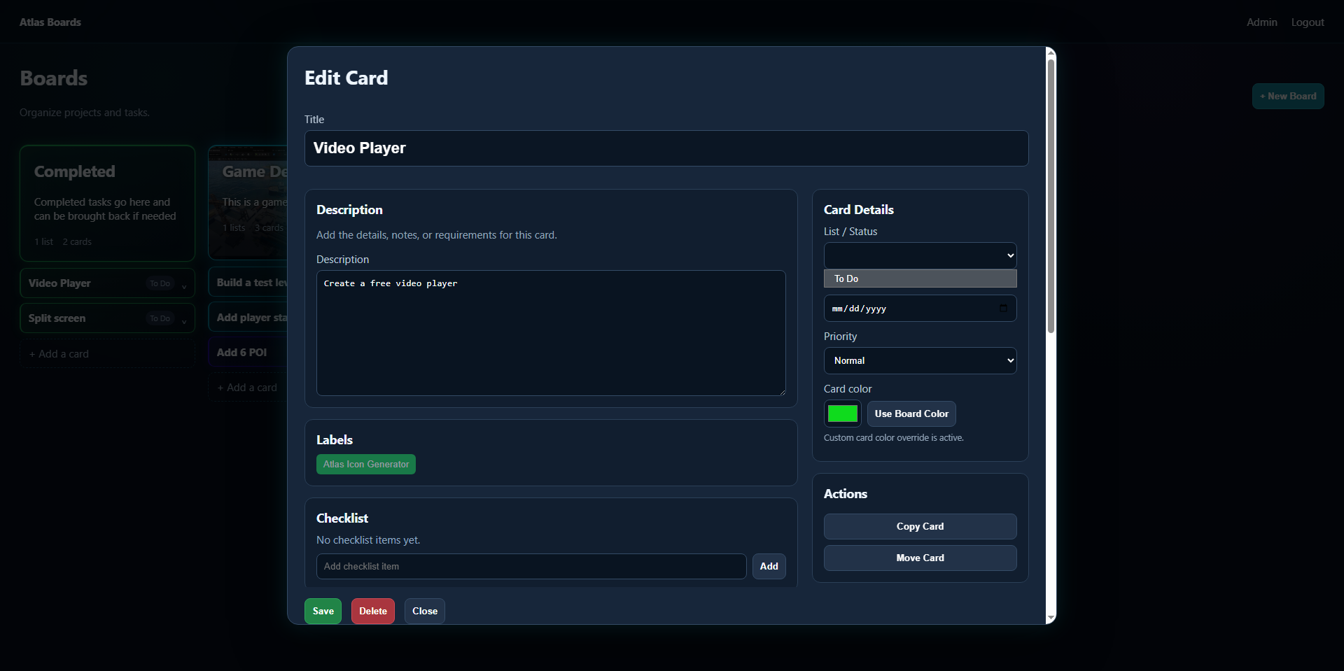Focus the Add checklist item field
1344x671 pixels.
tap(531, 567)
